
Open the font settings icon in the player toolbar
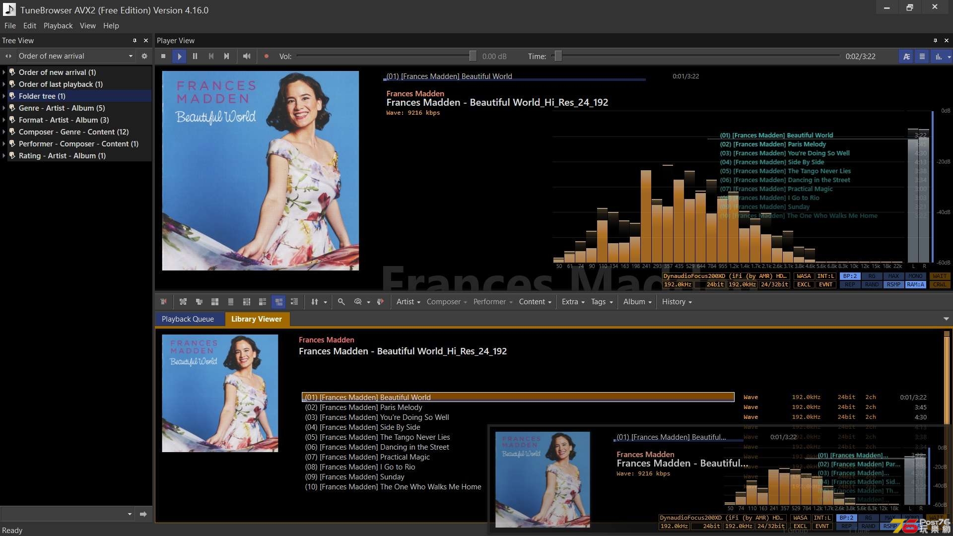click(x=906, y=57)
